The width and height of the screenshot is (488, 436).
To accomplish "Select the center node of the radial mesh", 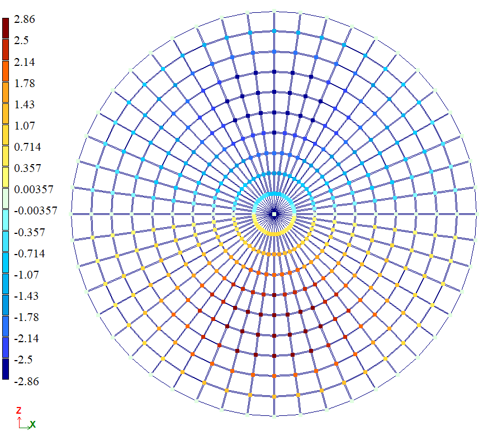I will (x=274, y=213).
